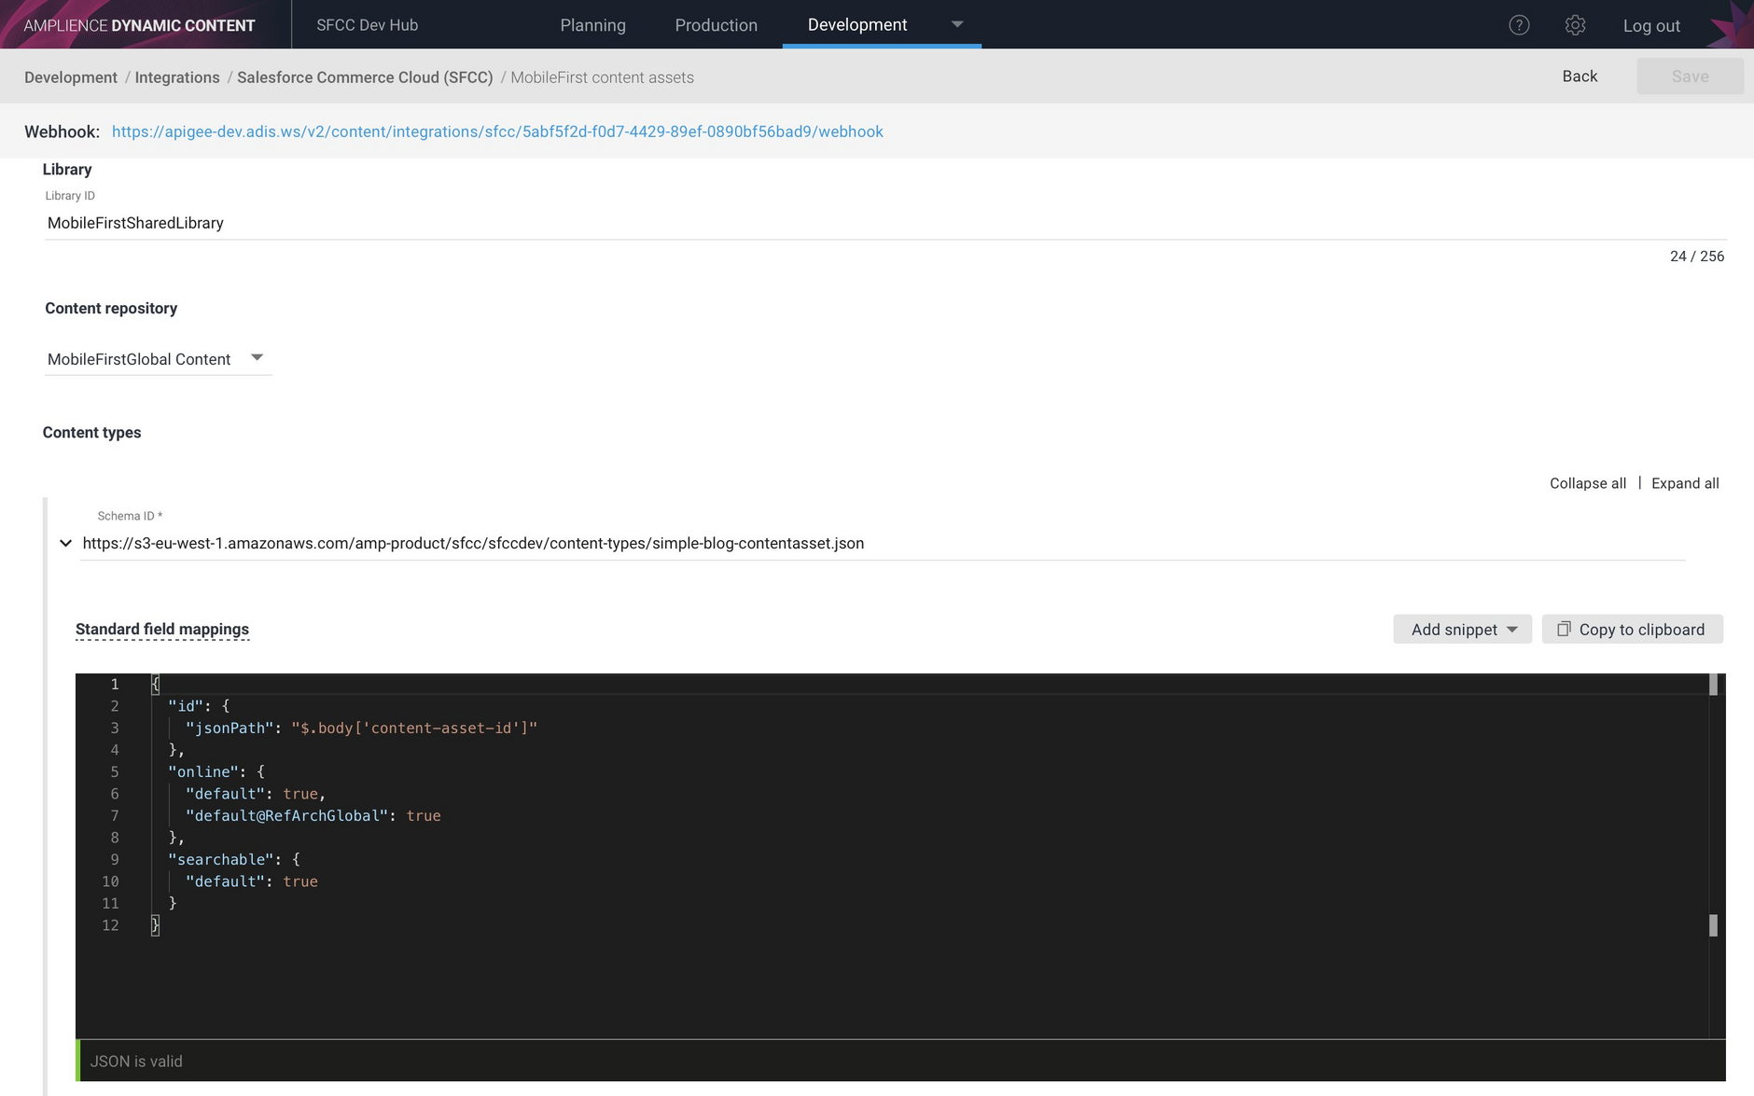The height and width of the screenshot is (1096, 1754).
Task: Collapse the Schema ID content type chevron
Action: point(65,543)
